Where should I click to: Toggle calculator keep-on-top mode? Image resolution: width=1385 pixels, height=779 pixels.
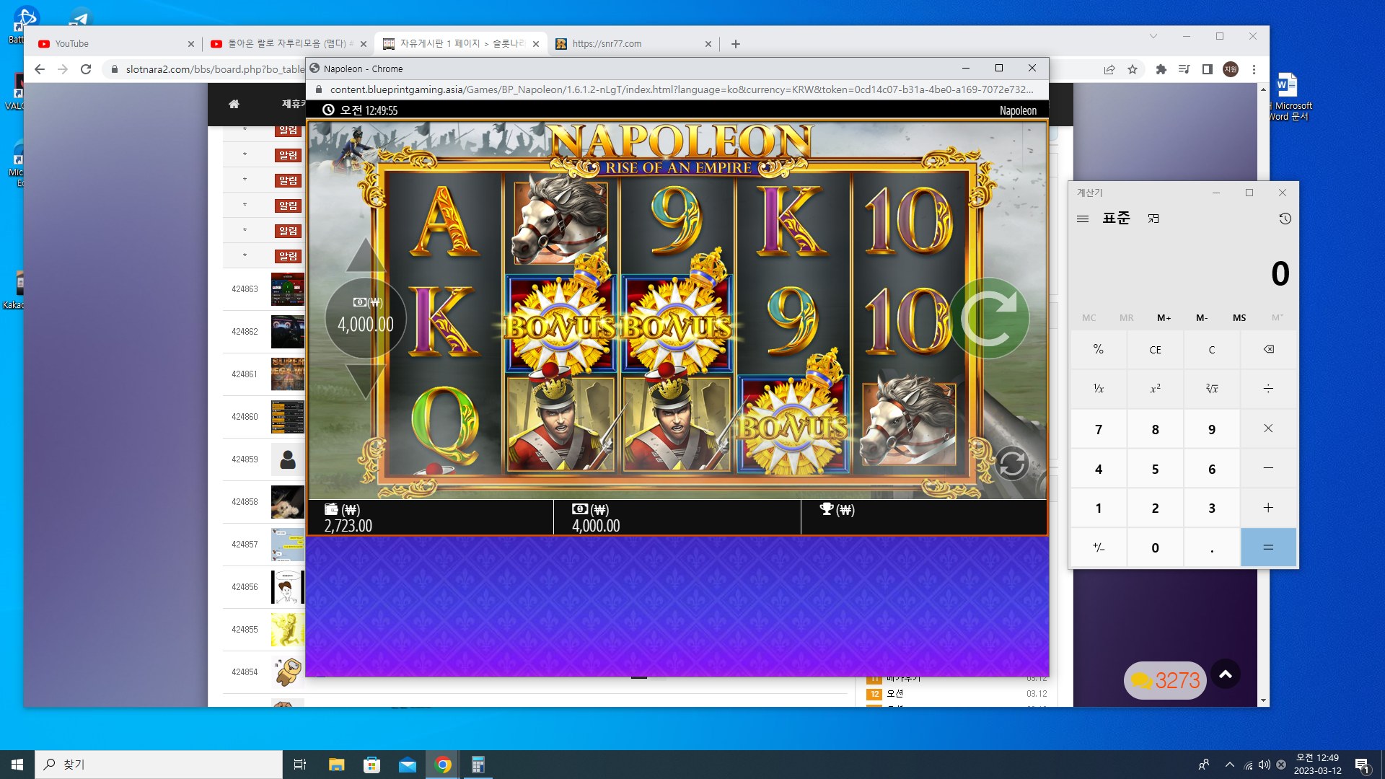tap(1153, 219)
